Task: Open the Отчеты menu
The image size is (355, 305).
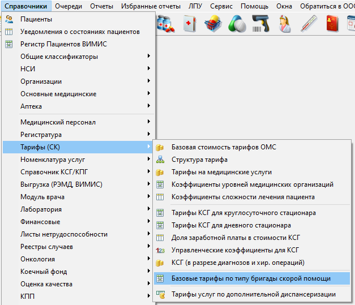Action: click(x=101, y=6)
